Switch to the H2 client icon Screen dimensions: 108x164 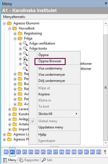tap(99, 152)
